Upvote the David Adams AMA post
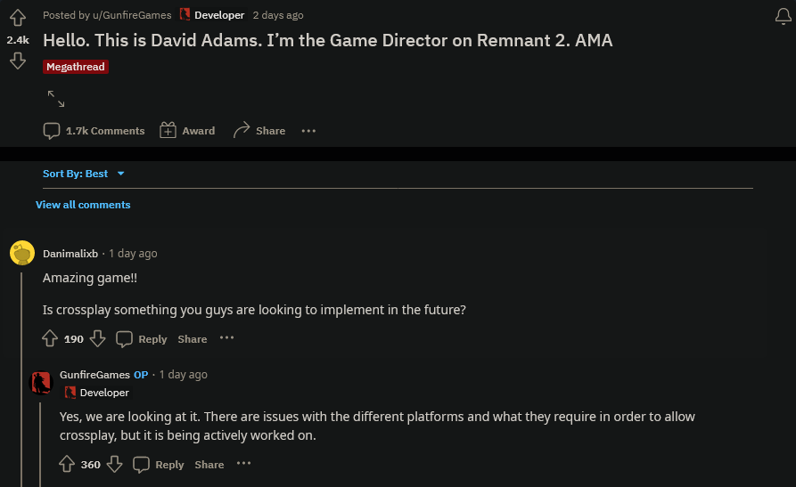The height and width of the screenshot is (487, 796). pos(18,18)
